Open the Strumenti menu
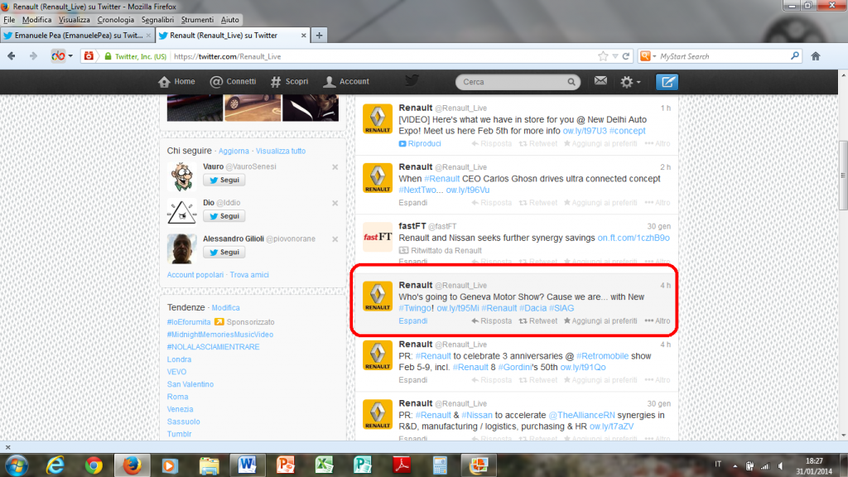The image size is (848, 477). tap(197, 20)
